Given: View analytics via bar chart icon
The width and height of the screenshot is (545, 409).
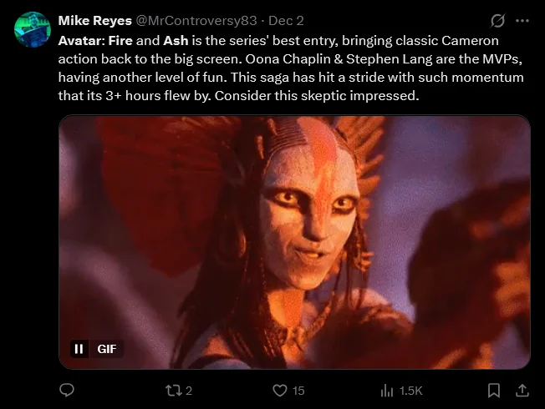Looking at the screenshot, I should [x=387, y=391].
